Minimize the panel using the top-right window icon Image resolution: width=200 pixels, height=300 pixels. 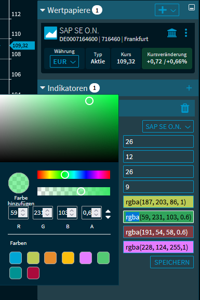point(192,7)
